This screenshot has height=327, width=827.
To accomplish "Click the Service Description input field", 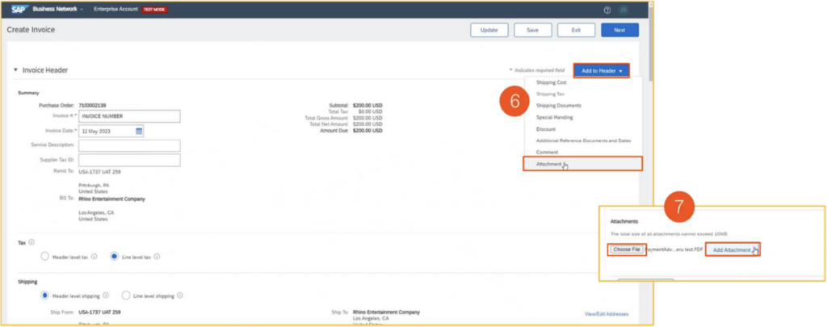I will [129, 145].
